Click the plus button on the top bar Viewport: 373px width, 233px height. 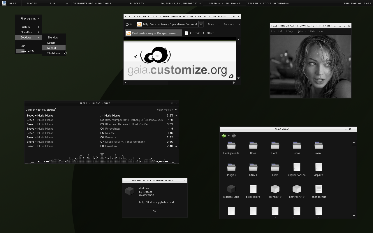click(x=67, y=3)
